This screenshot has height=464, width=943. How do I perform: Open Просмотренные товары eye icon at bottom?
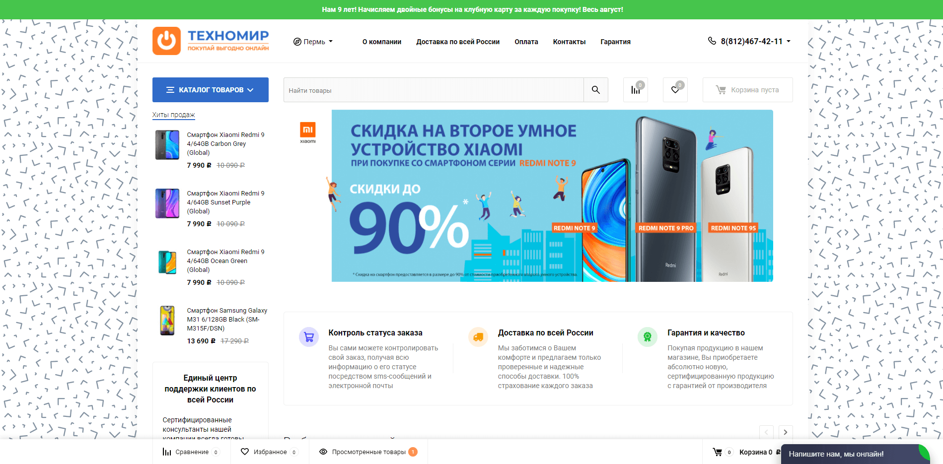[323, 452]
